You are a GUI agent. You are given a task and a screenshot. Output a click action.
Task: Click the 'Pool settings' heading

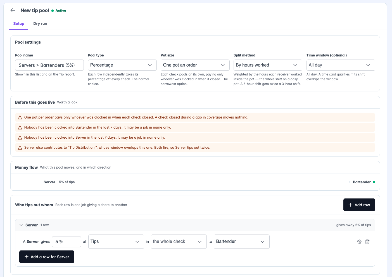click(28, 42)
